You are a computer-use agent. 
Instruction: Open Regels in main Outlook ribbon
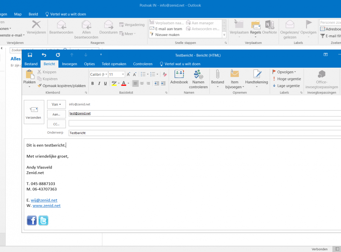point(256,29)
